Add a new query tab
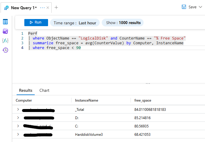Viewport: 205px width, 142px height. pyautogui.click(x=56, y=7)
